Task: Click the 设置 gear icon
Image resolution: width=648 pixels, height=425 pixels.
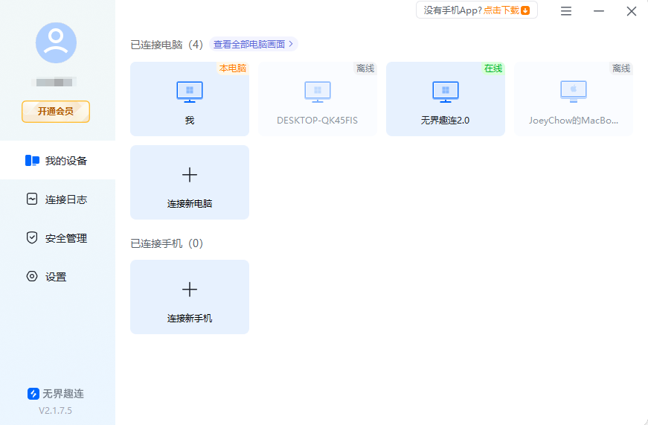Action: pos(32,276)
